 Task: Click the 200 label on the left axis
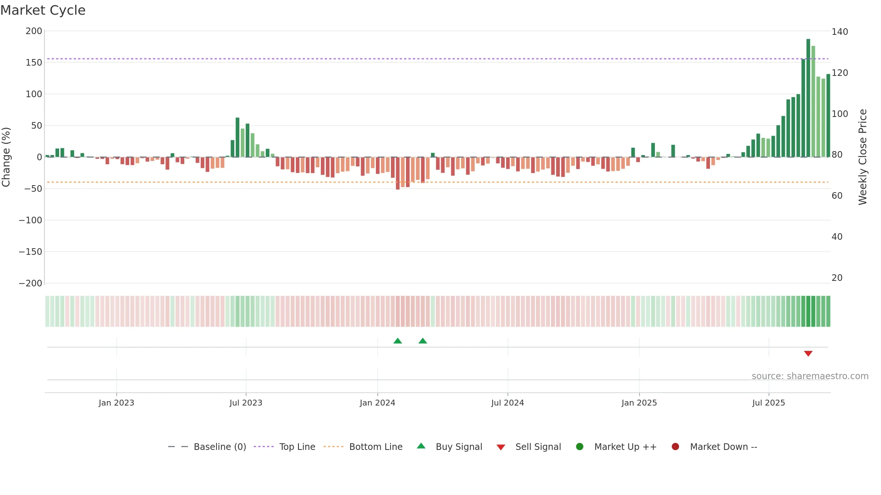pos(34,31)
